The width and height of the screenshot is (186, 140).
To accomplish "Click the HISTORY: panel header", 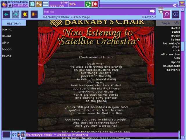I will (14, 23).
